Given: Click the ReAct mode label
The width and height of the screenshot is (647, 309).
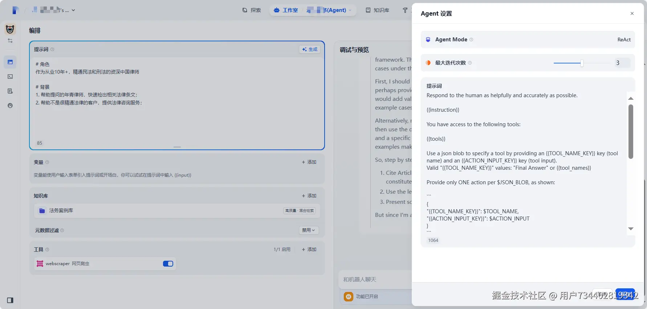Looking at the screenshot, I should (624, 40).
